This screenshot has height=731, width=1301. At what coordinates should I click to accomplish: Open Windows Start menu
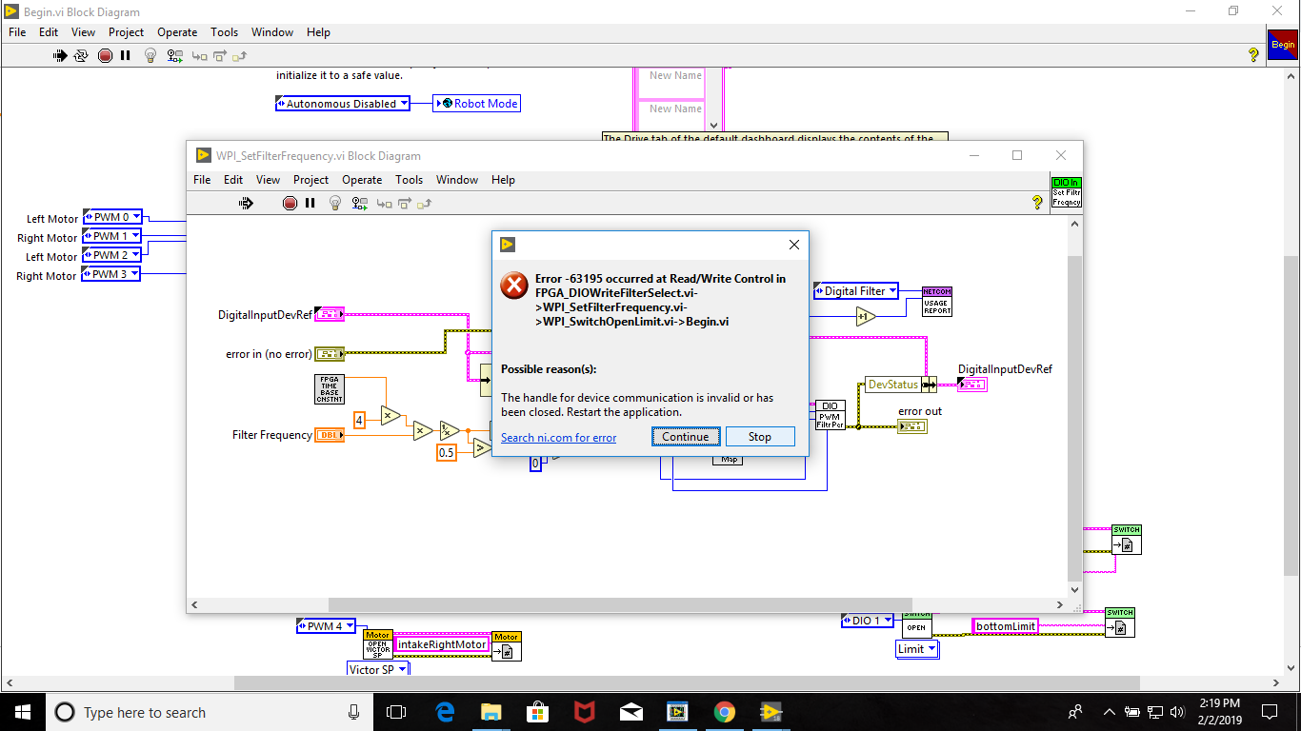coord(23,712)
